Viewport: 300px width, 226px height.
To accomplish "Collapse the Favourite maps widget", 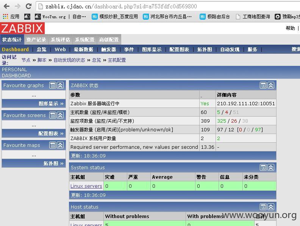I will click(x=60, y=145).
